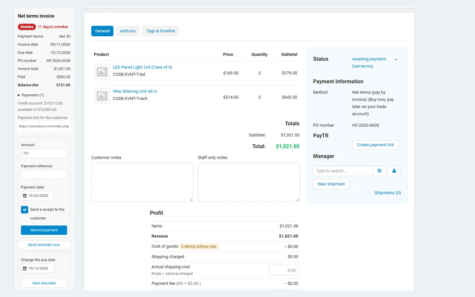
Task: Click the manager list icon button
Action: click(x=379, y=171)
